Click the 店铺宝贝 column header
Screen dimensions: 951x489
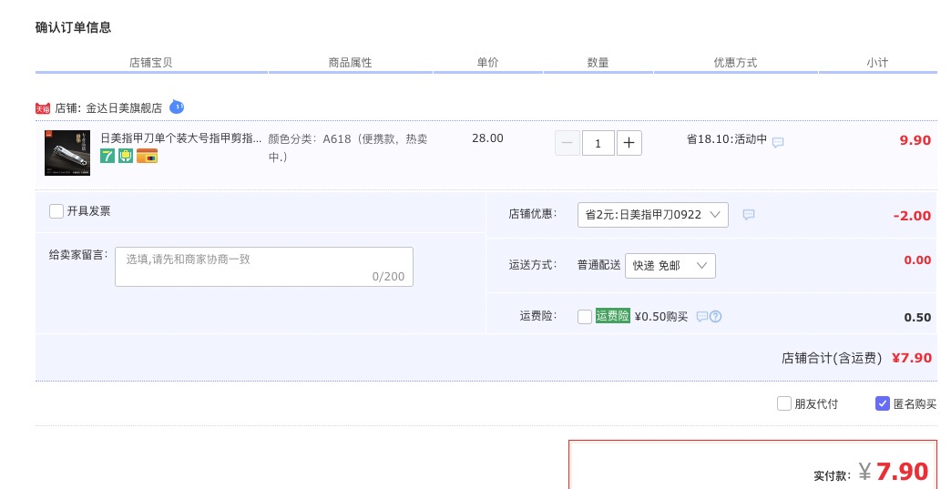point(151,63)
